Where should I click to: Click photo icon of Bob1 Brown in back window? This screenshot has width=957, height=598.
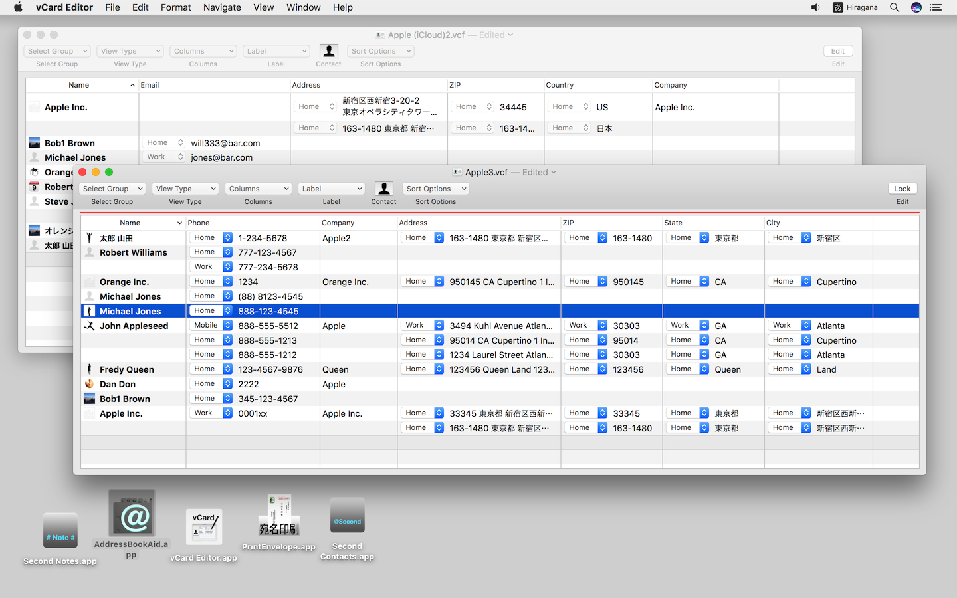point(34,143)
